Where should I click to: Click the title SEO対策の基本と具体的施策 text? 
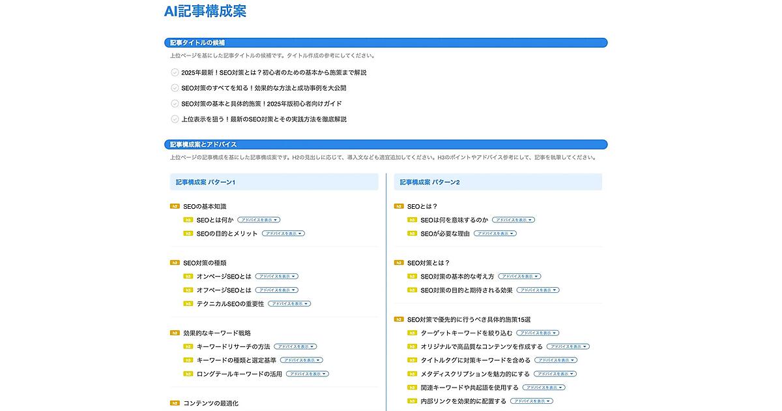coord(261,104)
